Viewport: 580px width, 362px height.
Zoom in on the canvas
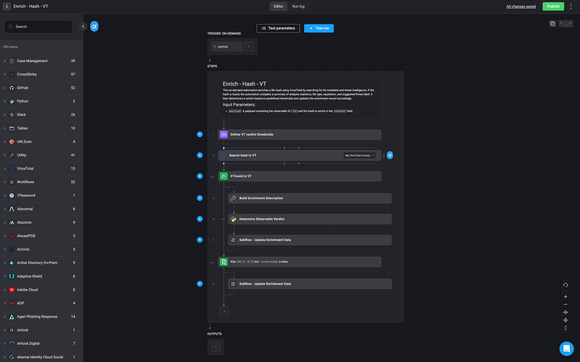[566, 297]
